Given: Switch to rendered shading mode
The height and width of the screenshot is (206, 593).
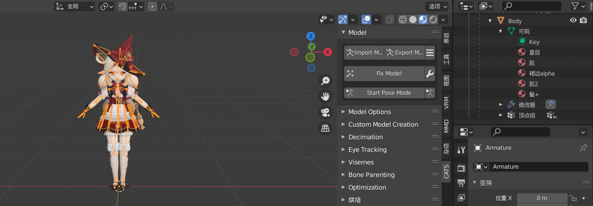Looking at the screenshot, I should (433, 19).
